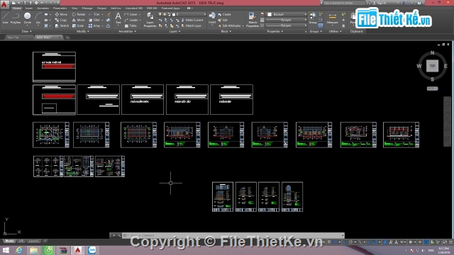
Task: Click Make Current layer button
Action: tap(192, 20)
